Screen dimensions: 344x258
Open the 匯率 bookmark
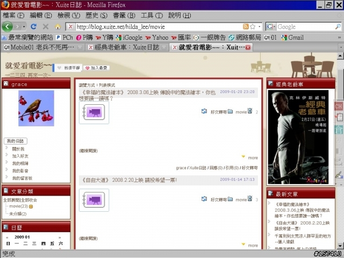pyautogui.click(x=181, y=38)
